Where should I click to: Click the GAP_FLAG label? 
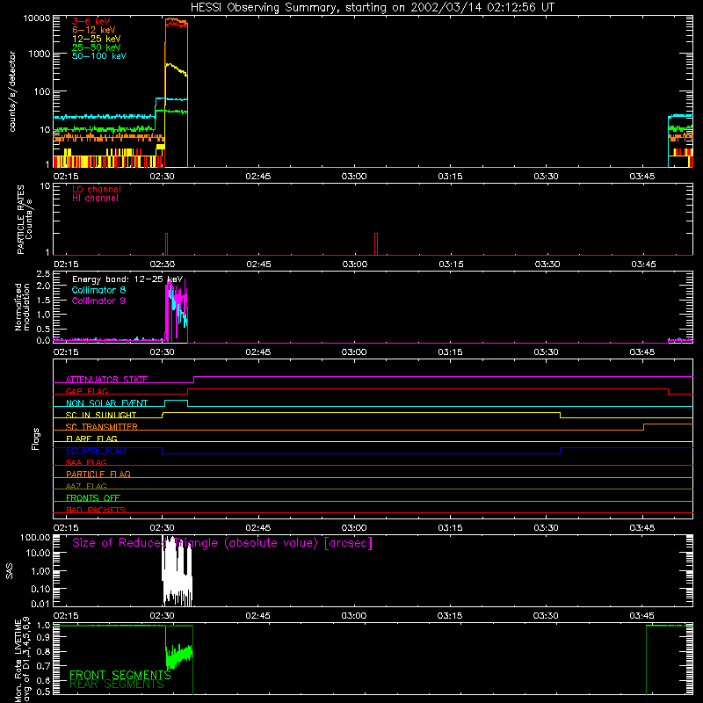86,391
